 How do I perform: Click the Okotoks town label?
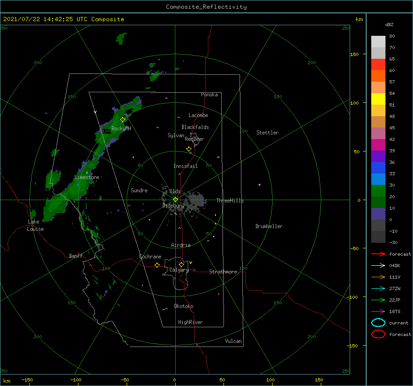[x=184, y=306]
